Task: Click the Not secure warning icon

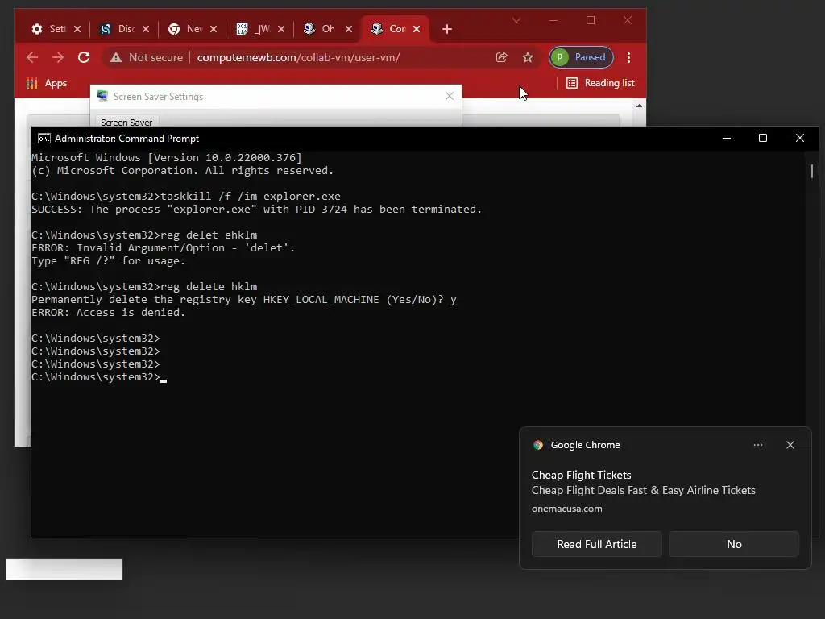Action: [116, 57]
